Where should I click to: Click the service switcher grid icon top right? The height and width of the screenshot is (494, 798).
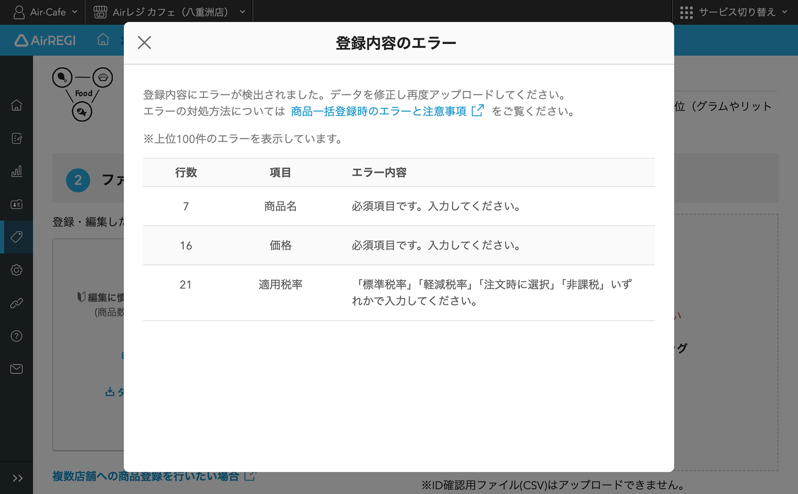(687, 12)
